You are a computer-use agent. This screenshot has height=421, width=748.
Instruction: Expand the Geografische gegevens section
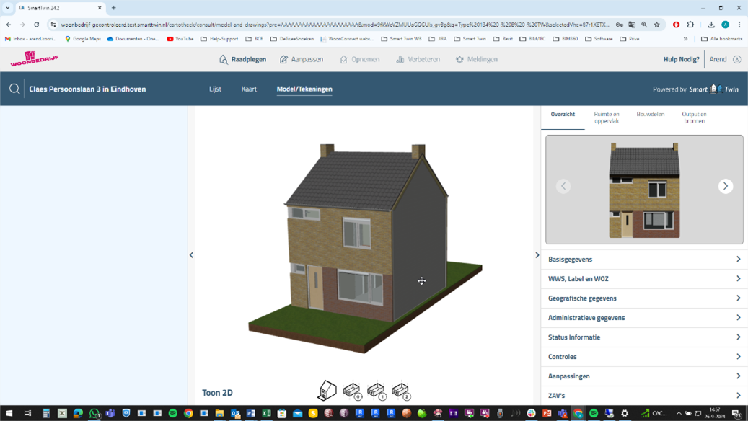click(x=643, y=298)
